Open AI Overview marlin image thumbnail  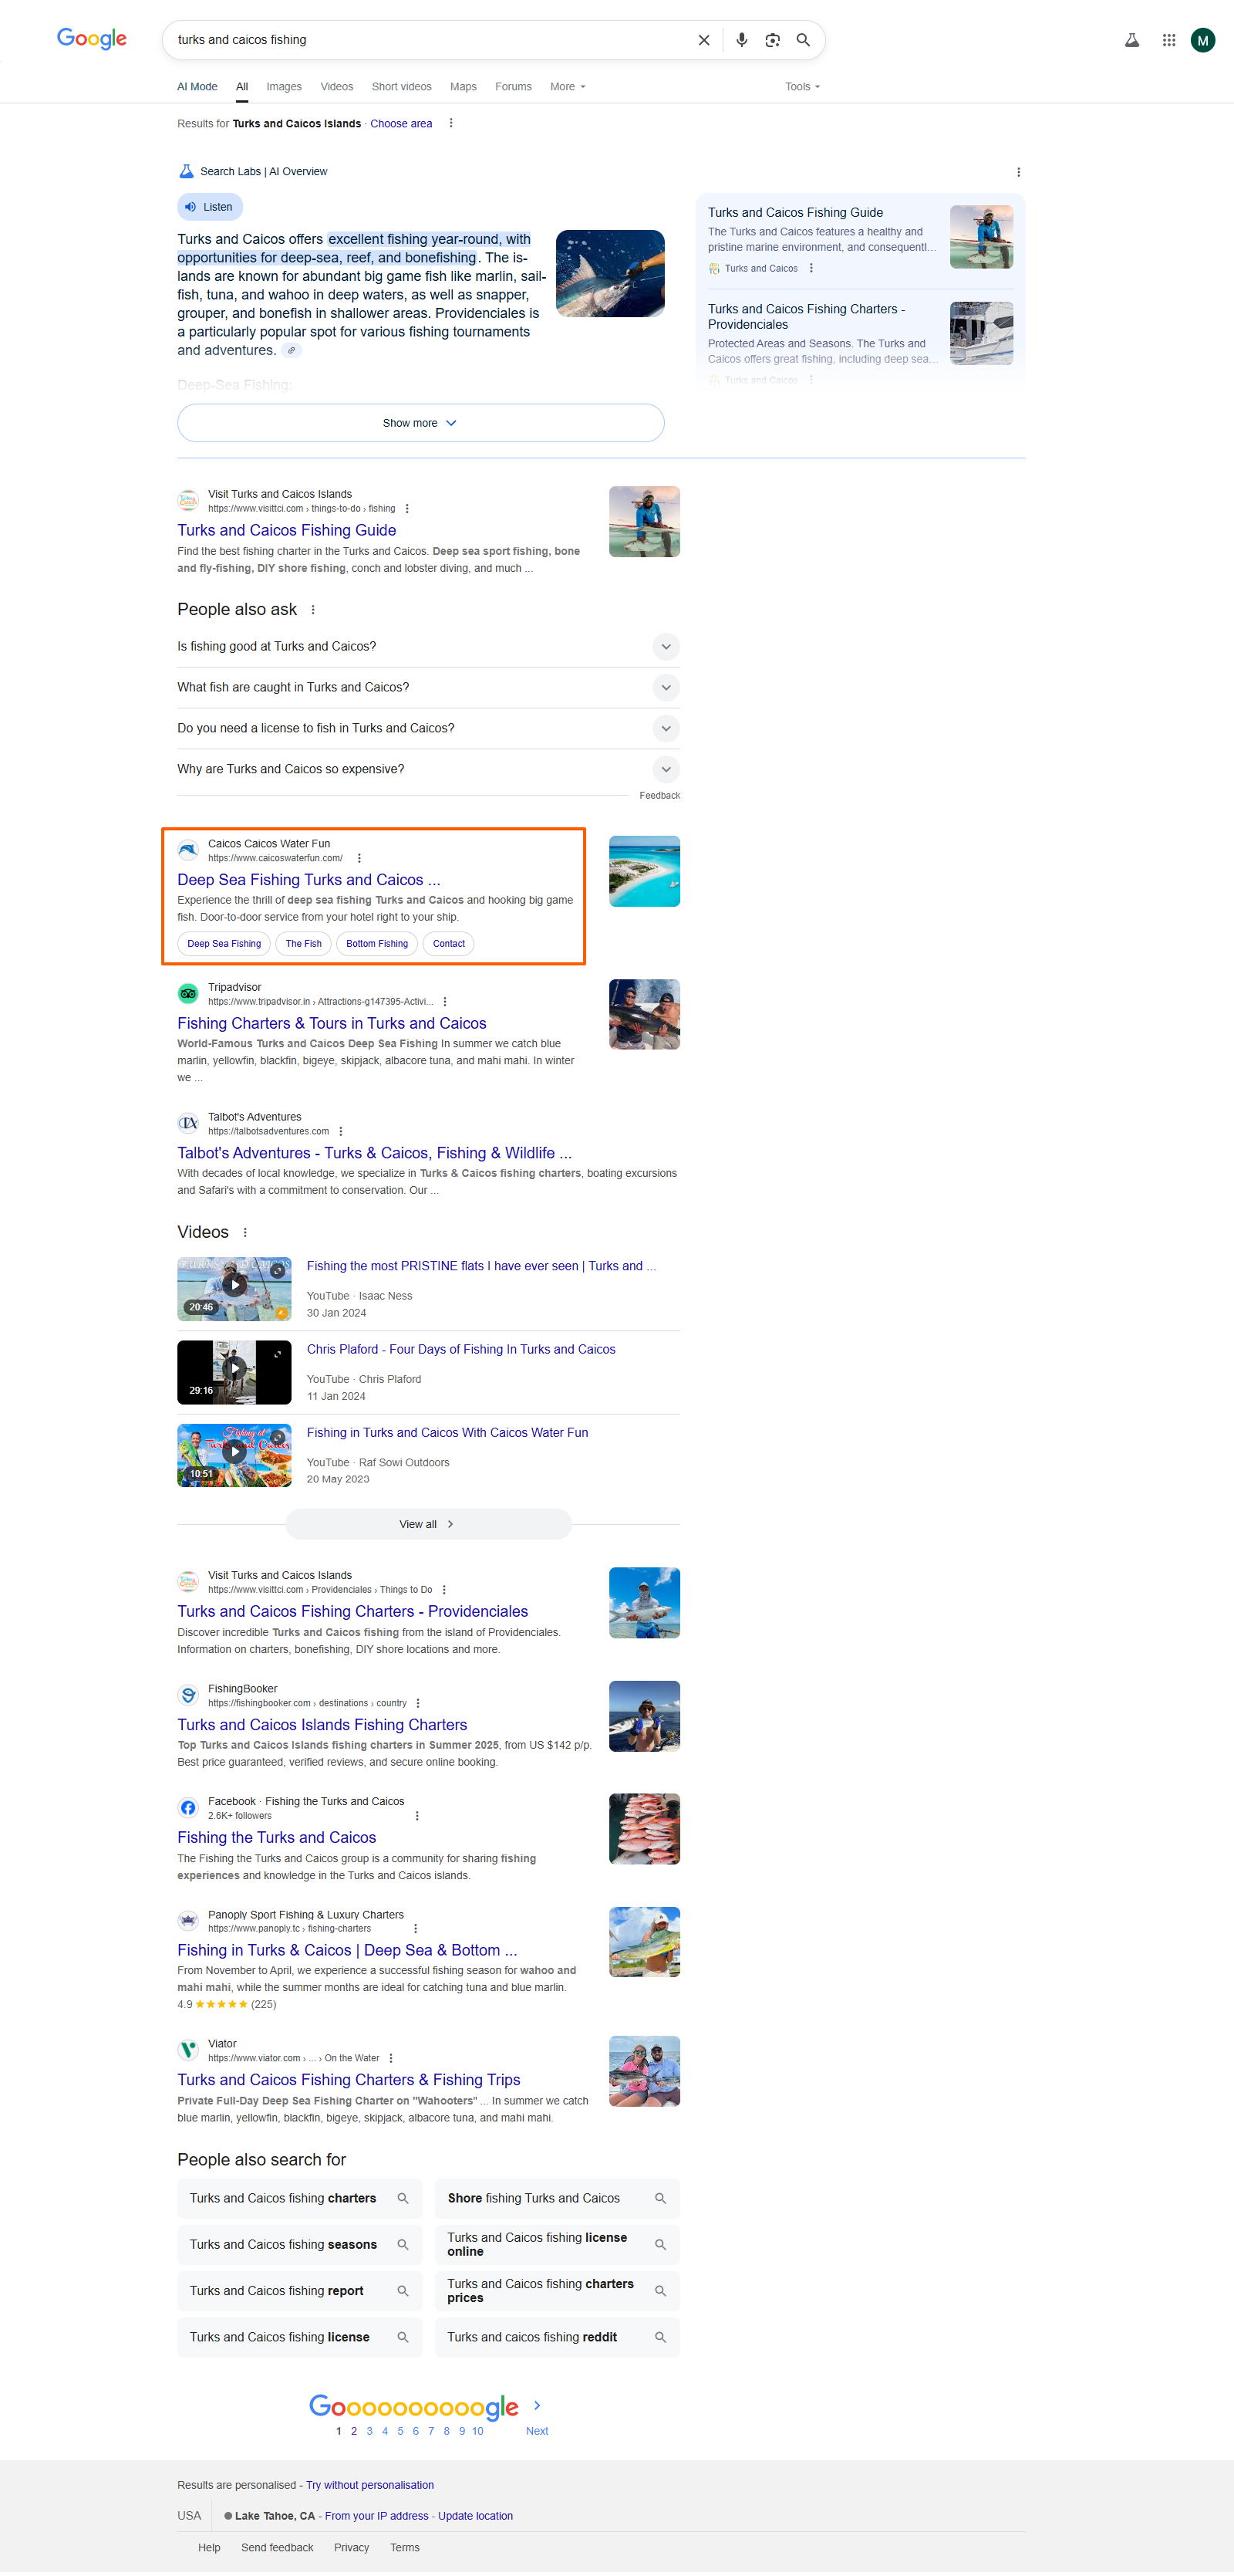pyautogui.click(x=609, y=274)
